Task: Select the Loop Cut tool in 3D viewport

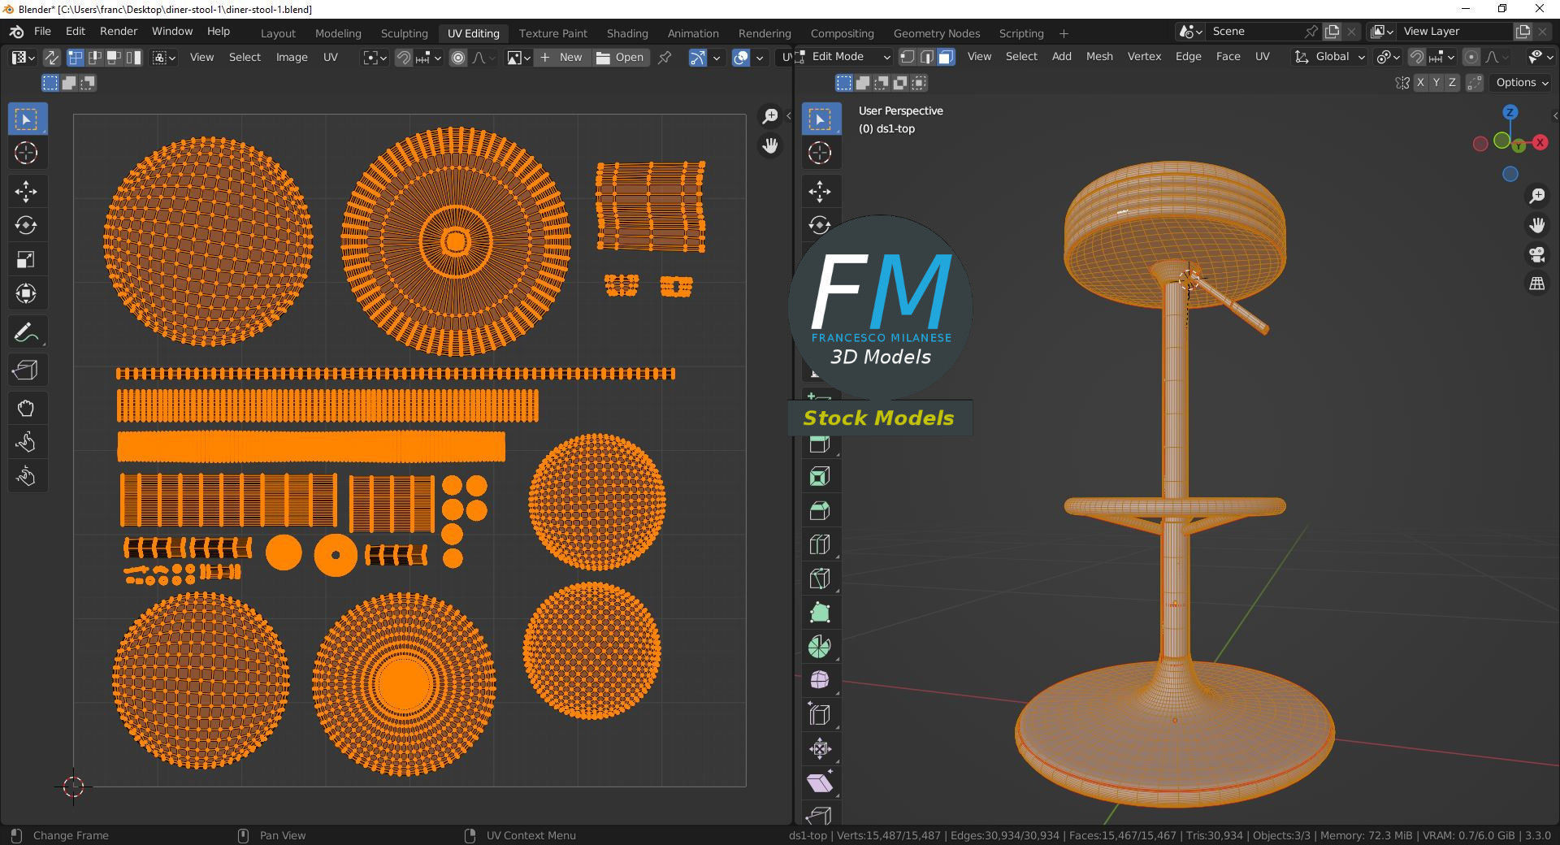Action: (x=820, y=544)
